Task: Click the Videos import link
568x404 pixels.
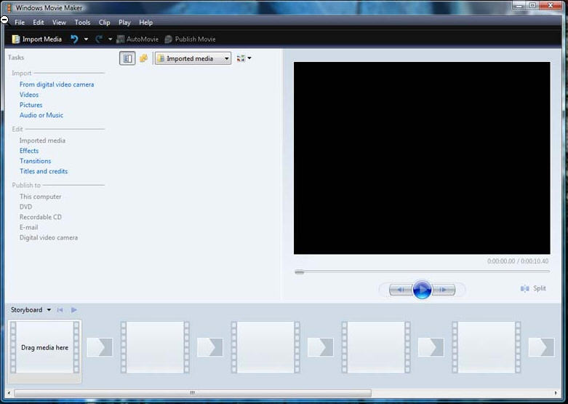Action: [29, 95]
